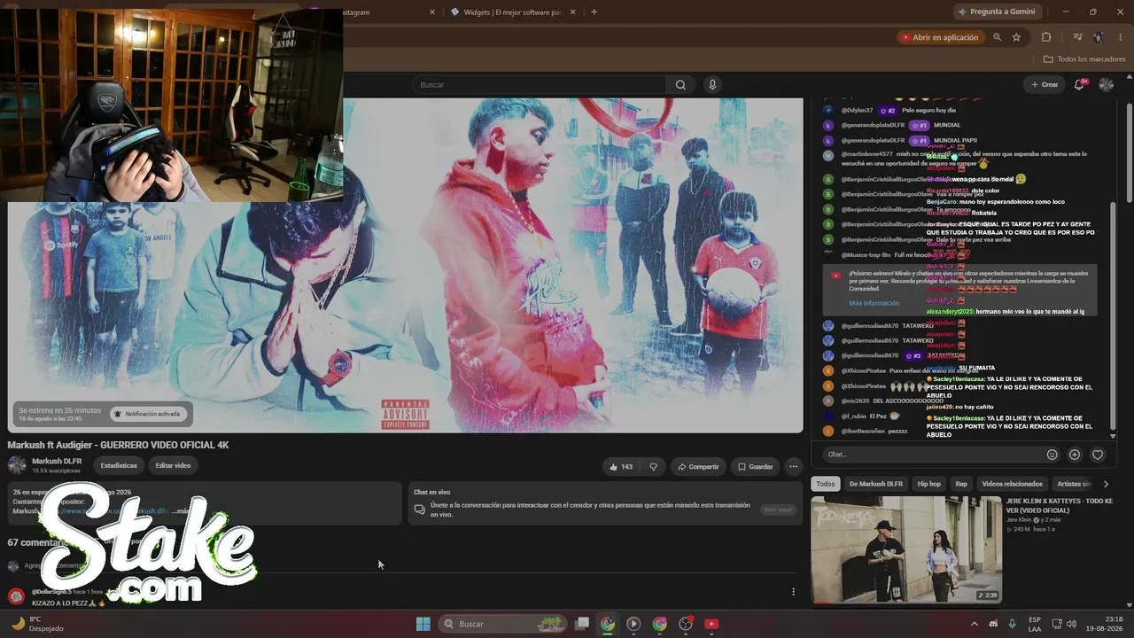
Task: Click the Discord tray icon
Action: tap(993, 624)
